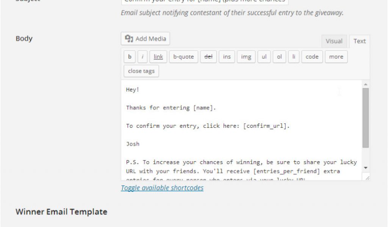Insert a more tag
Screen dimensions: 388x227
click(336, 57)
